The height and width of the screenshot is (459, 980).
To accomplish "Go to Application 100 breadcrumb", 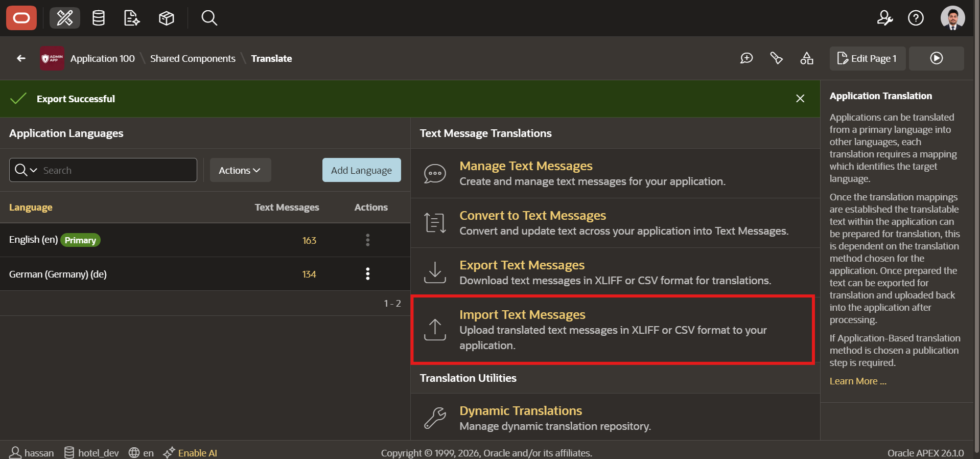I will 103,58.
